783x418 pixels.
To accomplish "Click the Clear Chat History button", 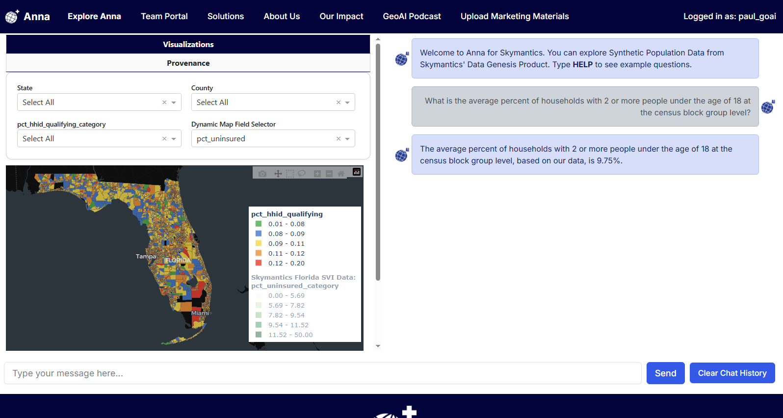I will click(732, 373).
